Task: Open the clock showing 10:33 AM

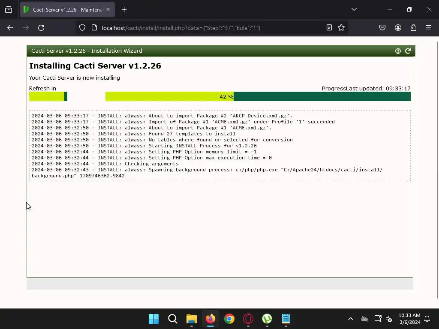Action: [x=409, y=319]
